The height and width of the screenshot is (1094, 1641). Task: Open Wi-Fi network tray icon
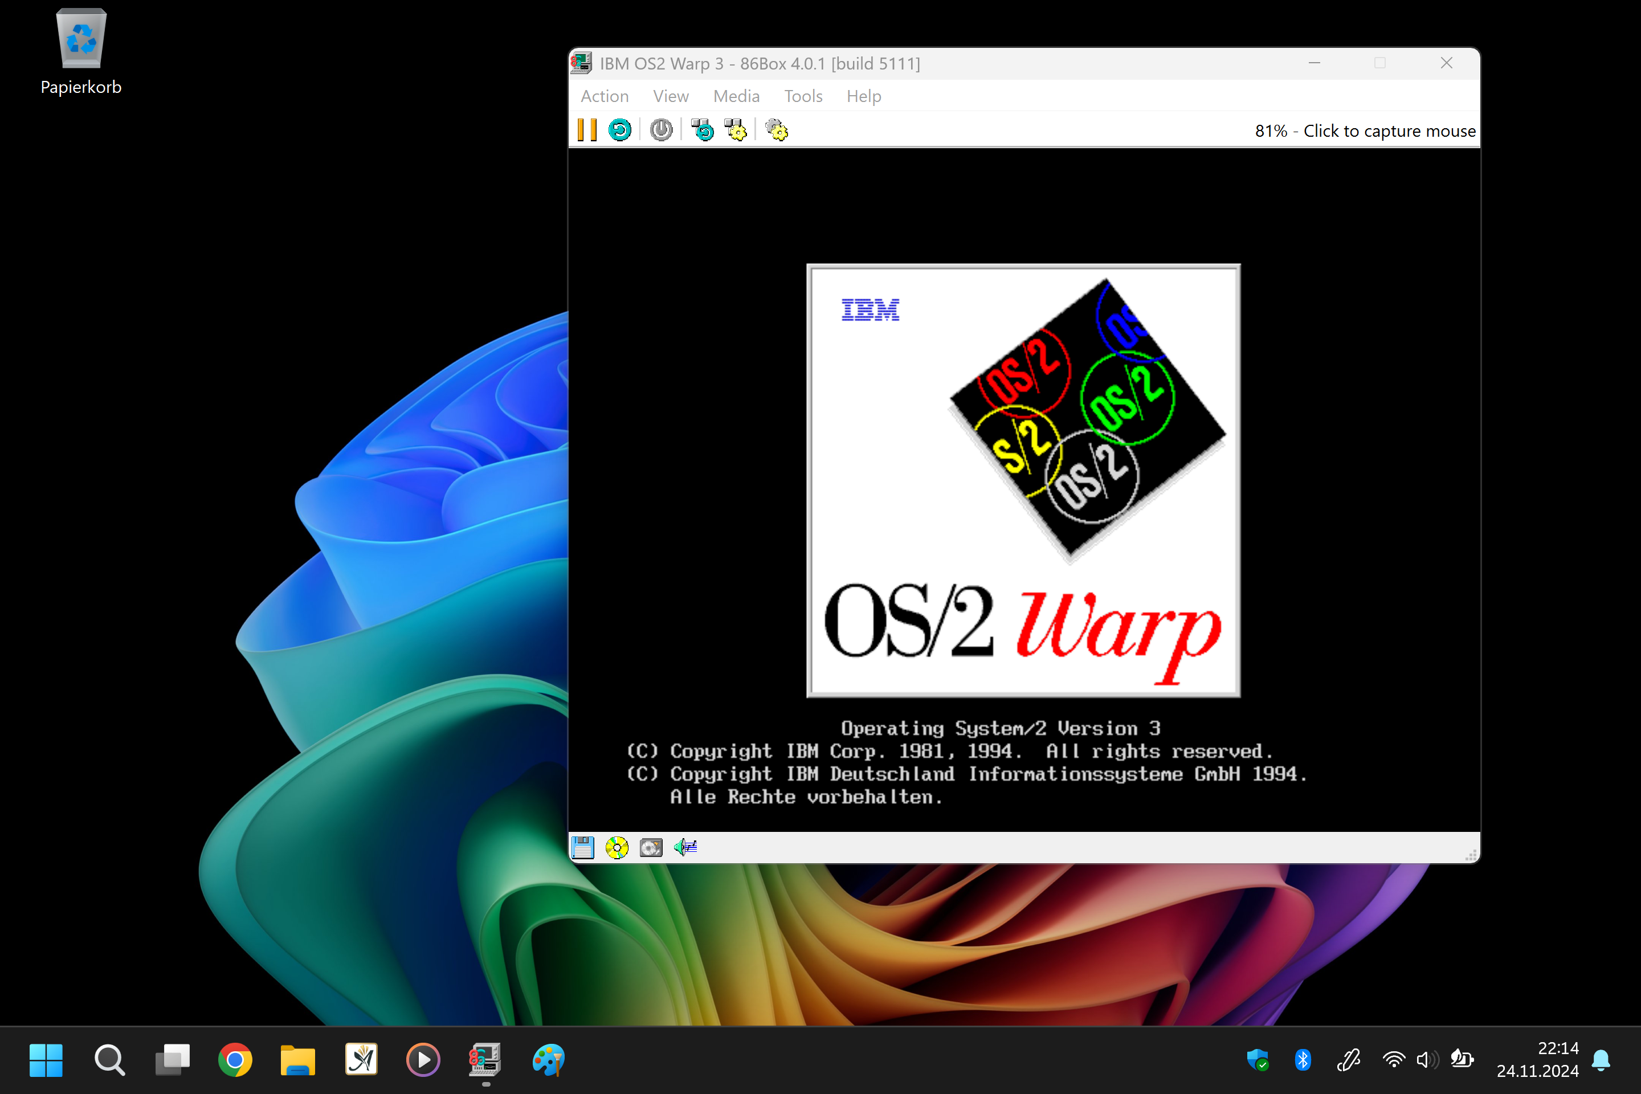(1394, 1060)
